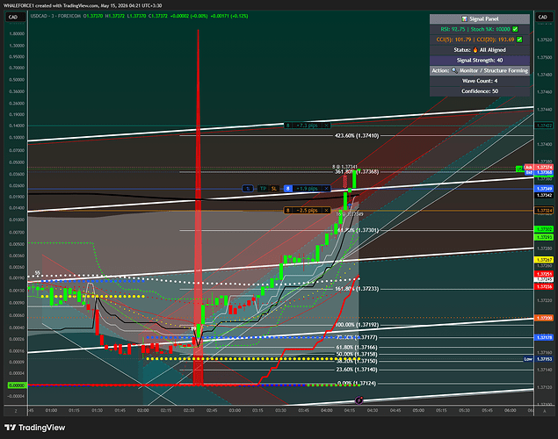
Task: Click the fire icon in Status row
Action: tap(475, 50)
